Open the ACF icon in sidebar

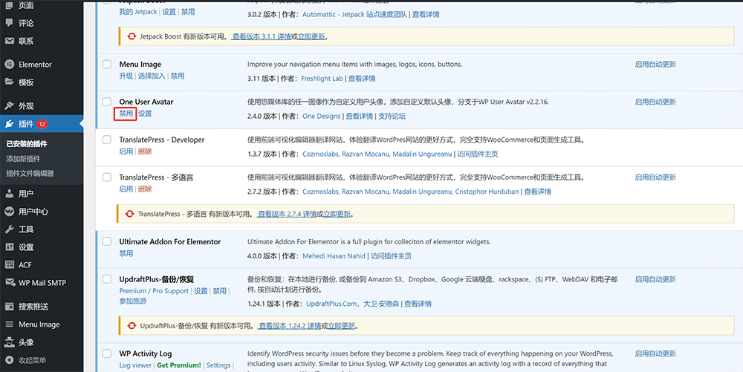9,265
